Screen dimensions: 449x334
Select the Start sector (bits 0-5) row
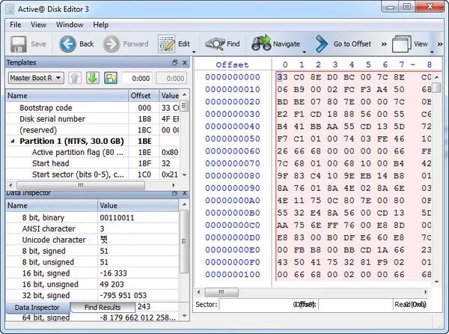coord(93,174)
